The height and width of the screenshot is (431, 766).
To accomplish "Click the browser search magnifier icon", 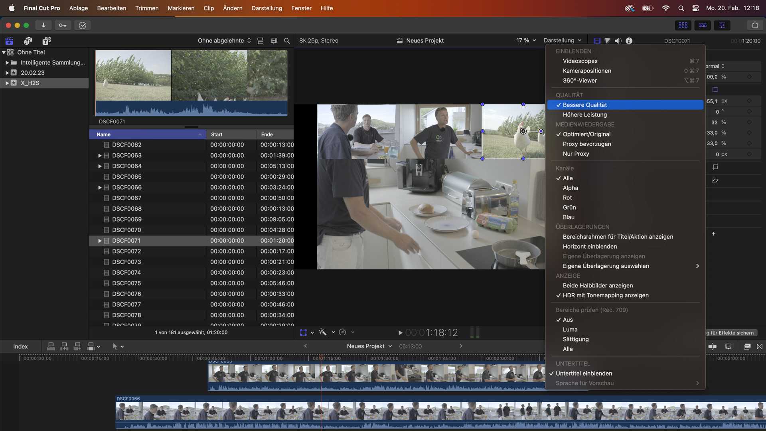I will click(x=287, y=41).
